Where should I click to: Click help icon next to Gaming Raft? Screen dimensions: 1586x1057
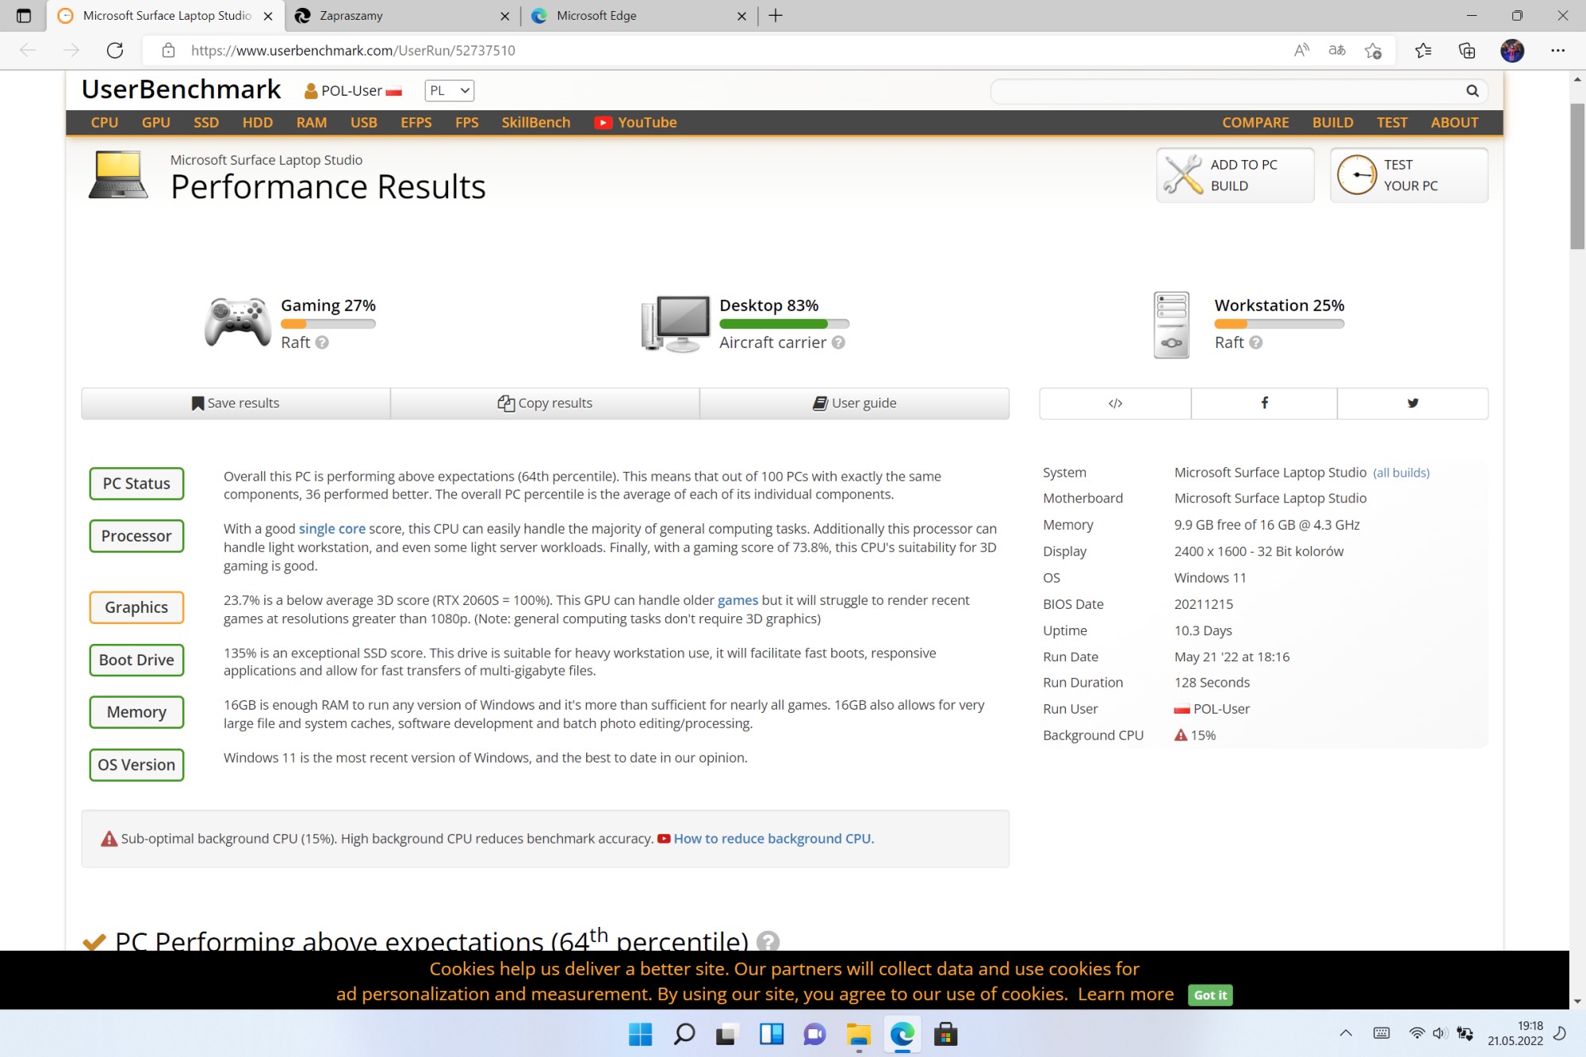tap(322, 343)
